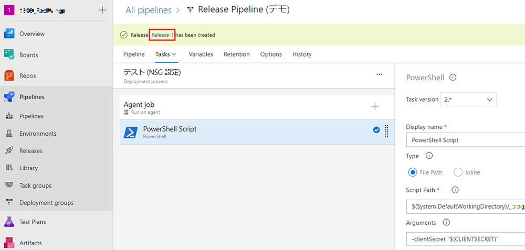525x250 pixels.
Task: Open the Release-1 link
Action: click(x=162, y=35)
